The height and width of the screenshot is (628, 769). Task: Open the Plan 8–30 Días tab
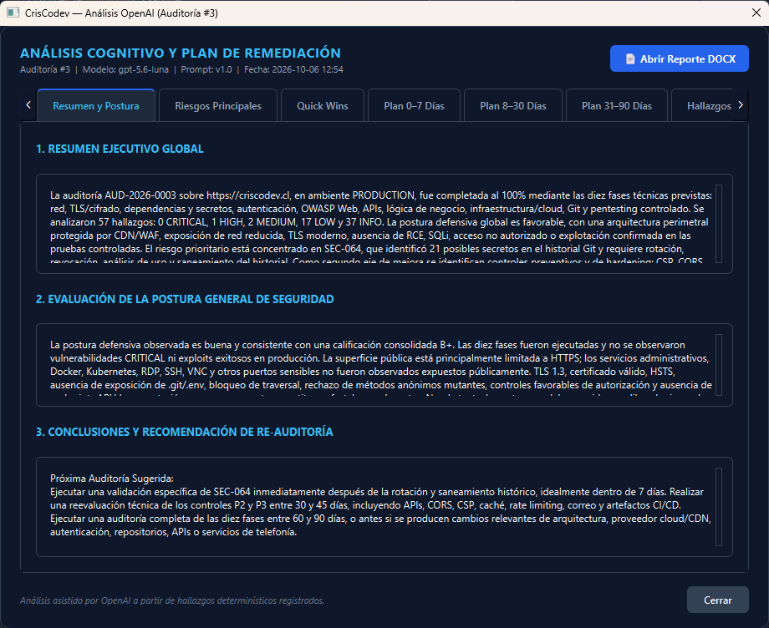coord(513,105)
